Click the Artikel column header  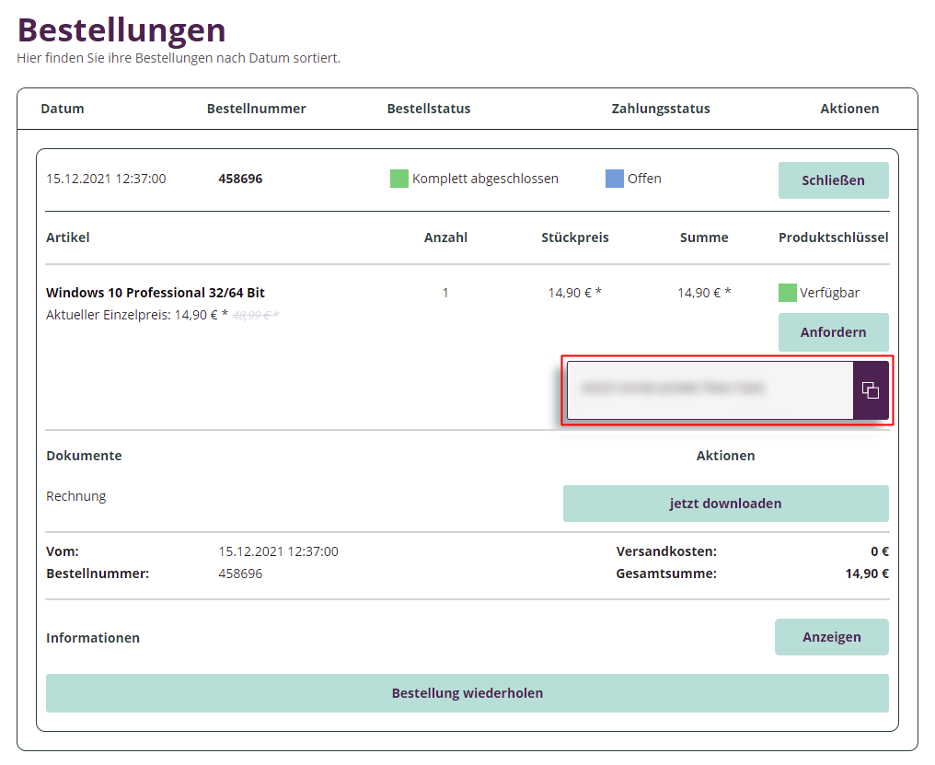tap(68, 238)
